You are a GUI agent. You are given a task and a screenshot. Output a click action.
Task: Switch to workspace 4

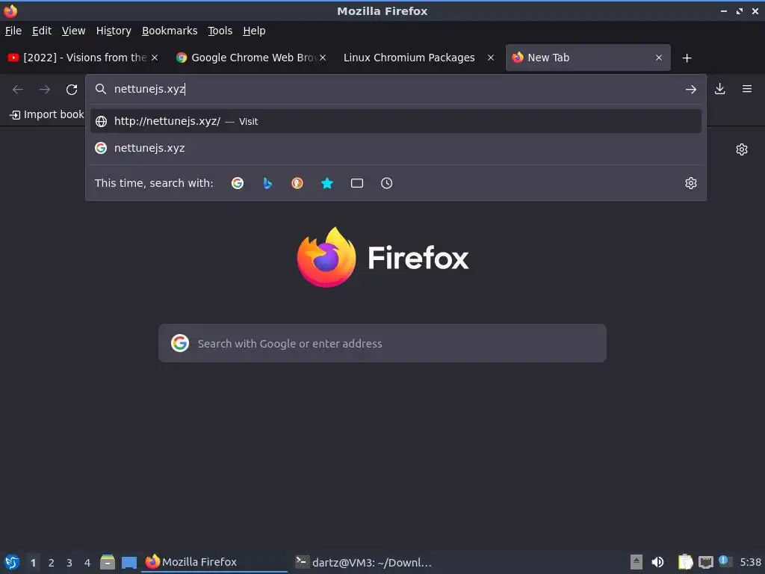[87, 563]
